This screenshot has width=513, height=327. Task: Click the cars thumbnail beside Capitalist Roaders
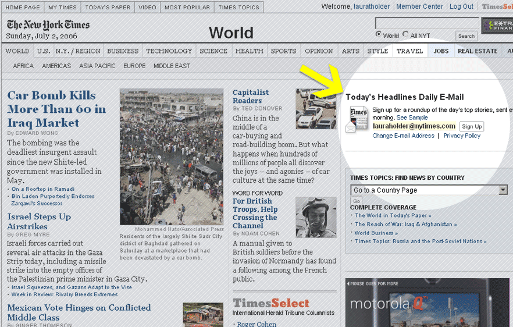[316, 109]
